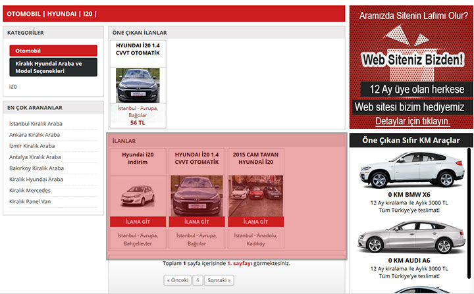View 2015 Cam Tavan listing thumbnail

pyautogui.click(x=255, y=196)
